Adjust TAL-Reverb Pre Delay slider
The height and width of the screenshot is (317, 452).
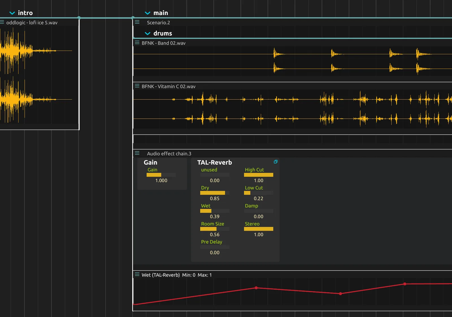[x=215, y=247]
